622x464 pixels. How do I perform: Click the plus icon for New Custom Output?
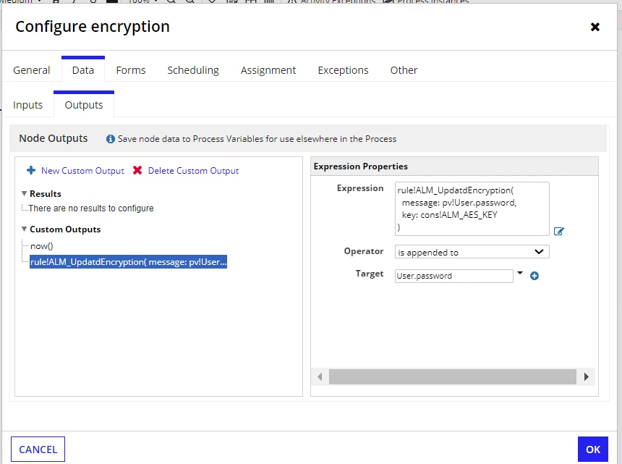click(31, 170)
